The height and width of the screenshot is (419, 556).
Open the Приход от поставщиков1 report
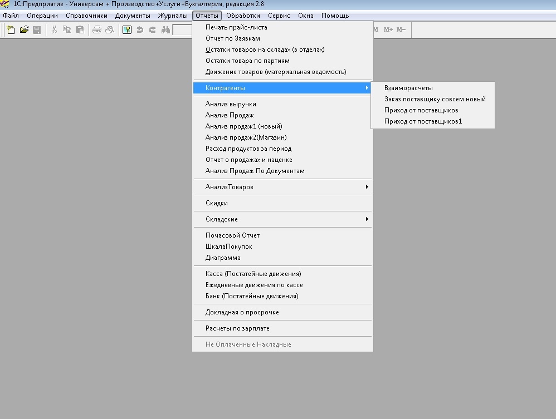(433, 121)
